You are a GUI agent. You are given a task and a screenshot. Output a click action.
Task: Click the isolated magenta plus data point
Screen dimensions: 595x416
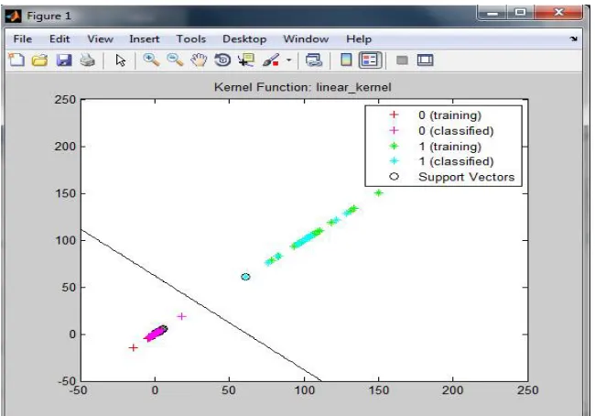tap(182, 316)
